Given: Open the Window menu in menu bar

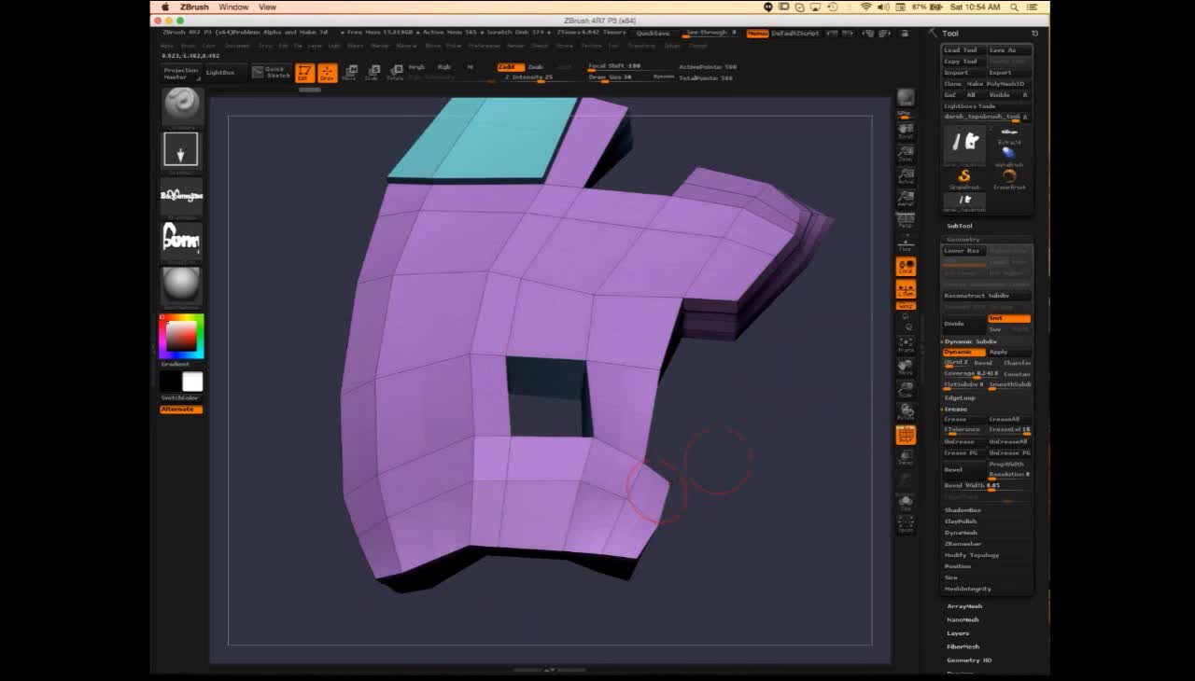Looking at the screenshot, I should point(233,7).
